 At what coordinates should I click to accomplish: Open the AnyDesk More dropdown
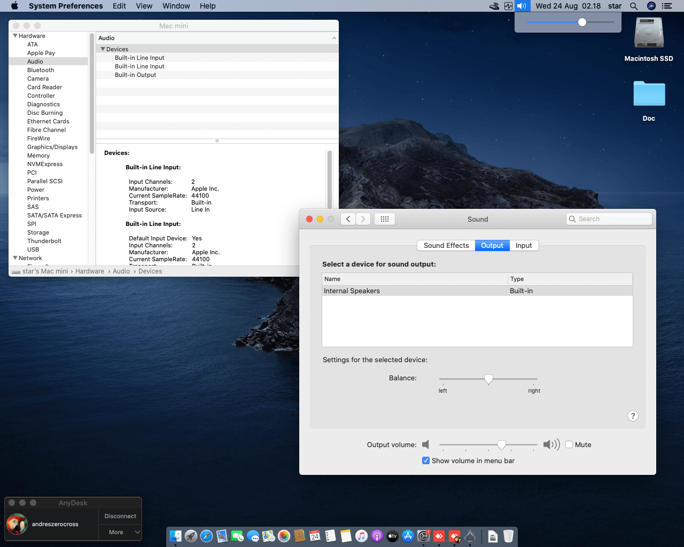[120, 532]
